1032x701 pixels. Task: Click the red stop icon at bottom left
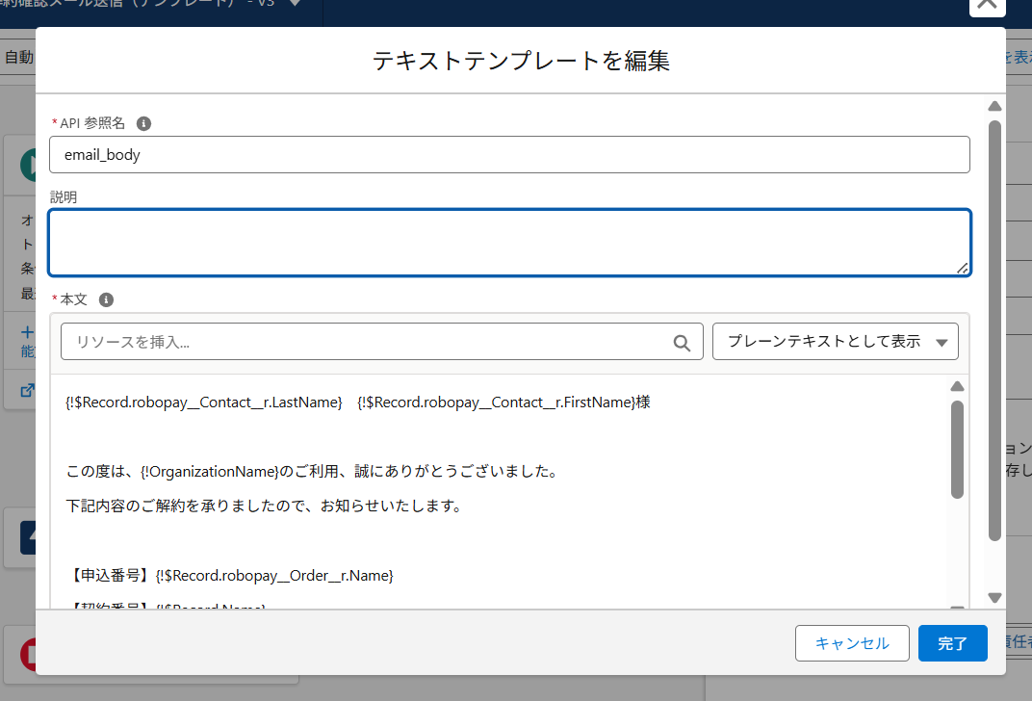[x=27, y=655]
